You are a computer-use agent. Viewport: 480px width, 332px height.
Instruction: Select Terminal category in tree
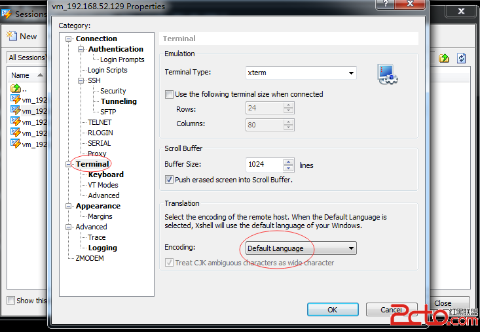[92, 164]
